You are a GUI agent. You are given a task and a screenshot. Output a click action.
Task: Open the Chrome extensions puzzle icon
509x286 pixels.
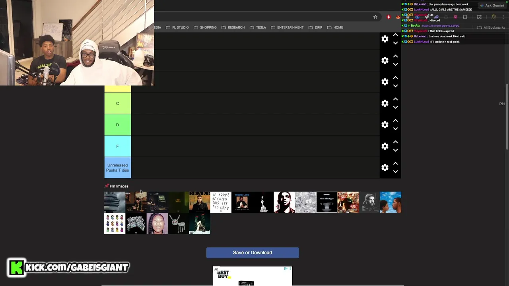[465, 17]
